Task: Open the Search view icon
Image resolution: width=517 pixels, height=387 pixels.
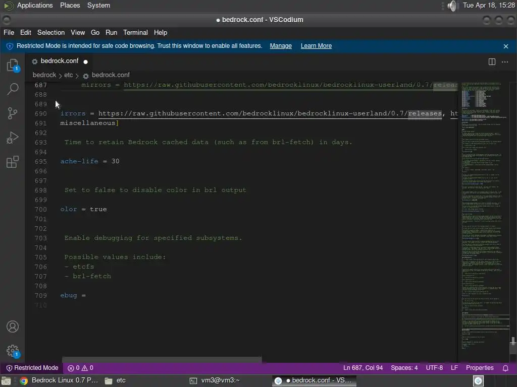Action: pos(13,89)
